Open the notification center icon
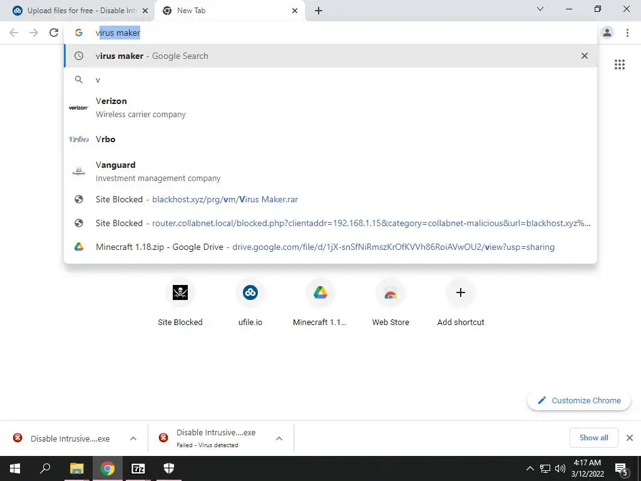The width and height of the screenshot is (641, 481). coord(621,468)
